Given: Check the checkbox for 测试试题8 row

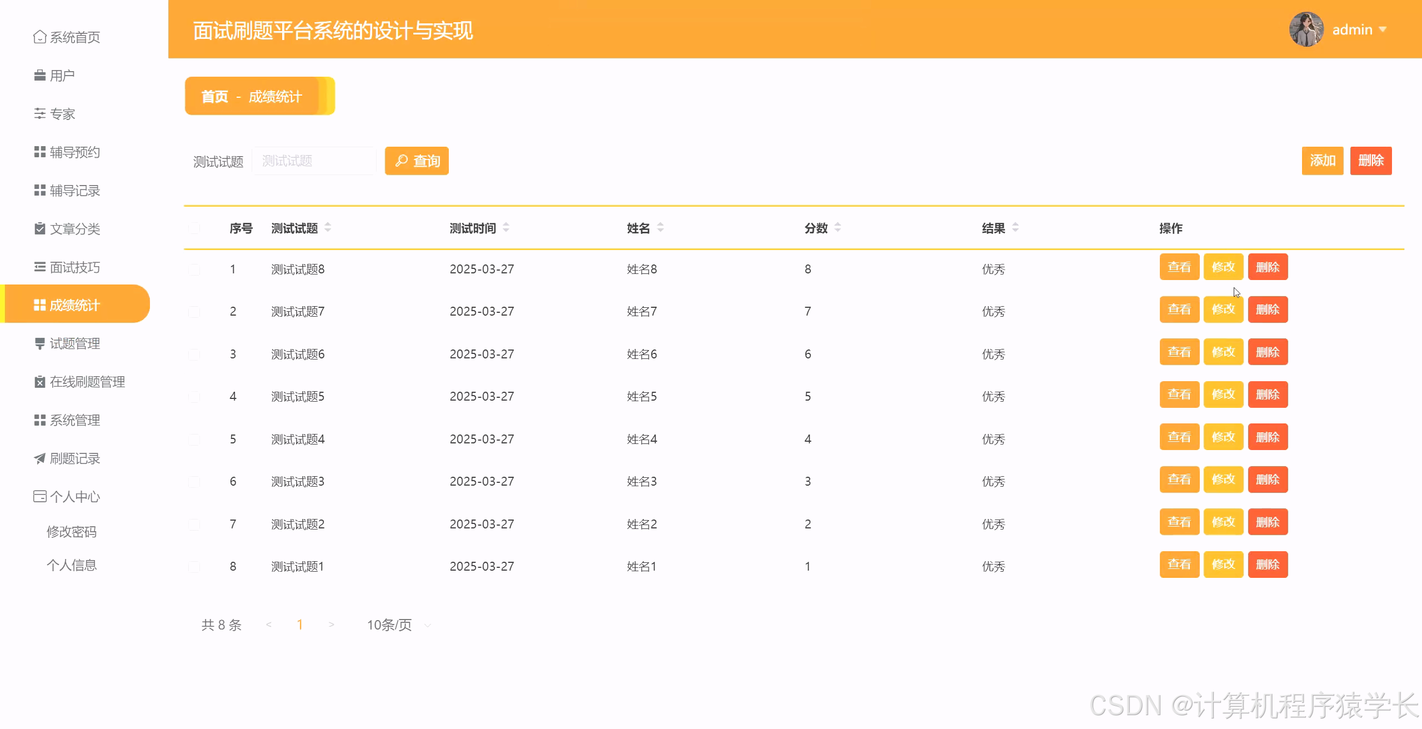Looking at the screenshot, I should 194,269.
